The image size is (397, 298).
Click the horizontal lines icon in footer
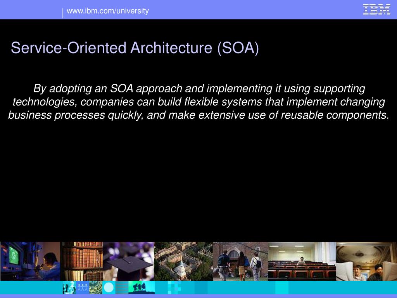coord(122,288)
